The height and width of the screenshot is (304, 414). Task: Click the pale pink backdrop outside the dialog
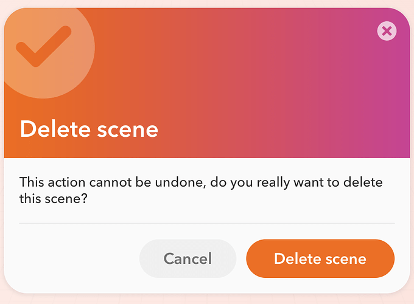[x=207, y=300]
